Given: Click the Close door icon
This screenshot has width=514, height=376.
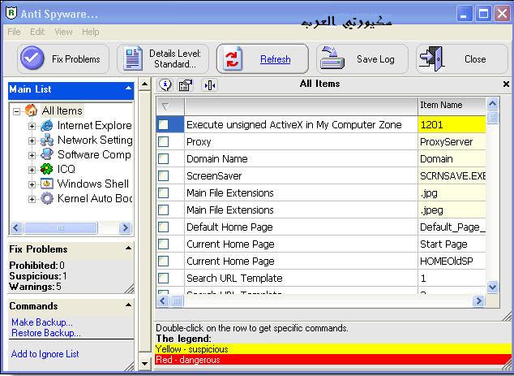Looking at the screenshot, I should [432, 58].
